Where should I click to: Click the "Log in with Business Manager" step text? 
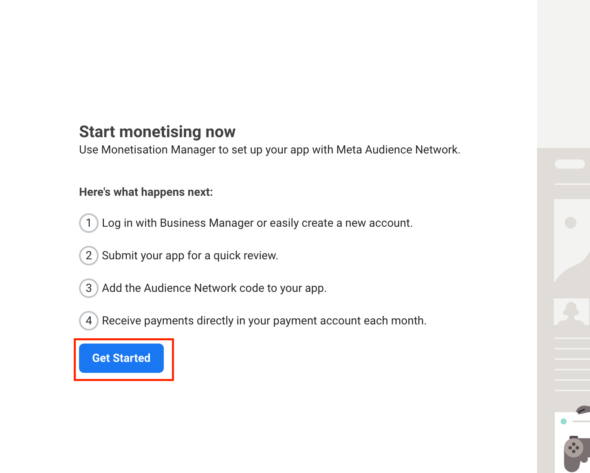click(x=257, y=223)
